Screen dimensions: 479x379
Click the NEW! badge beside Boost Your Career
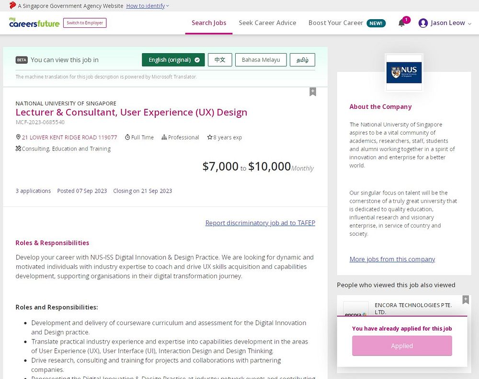tap(376, 23)
